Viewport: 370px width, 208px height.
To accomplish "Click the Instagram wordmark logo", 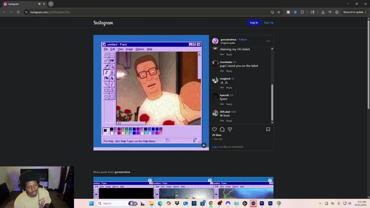I will pos(103,23).
